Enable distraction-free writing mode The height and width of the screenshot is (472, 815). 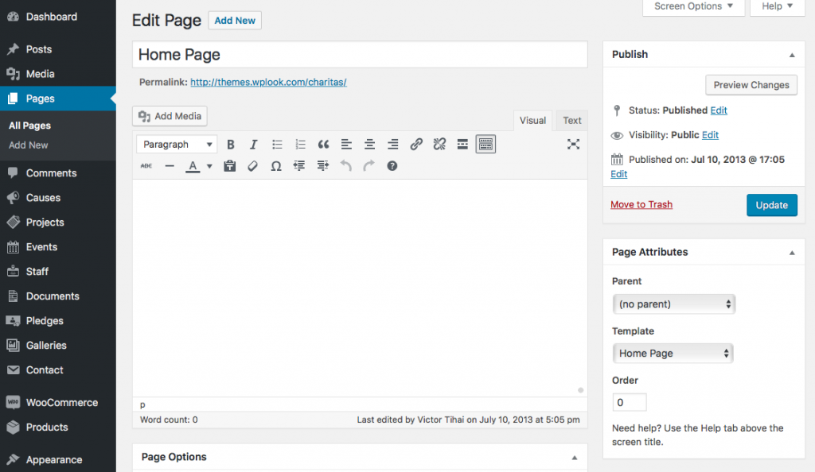[x=573, y=144]
